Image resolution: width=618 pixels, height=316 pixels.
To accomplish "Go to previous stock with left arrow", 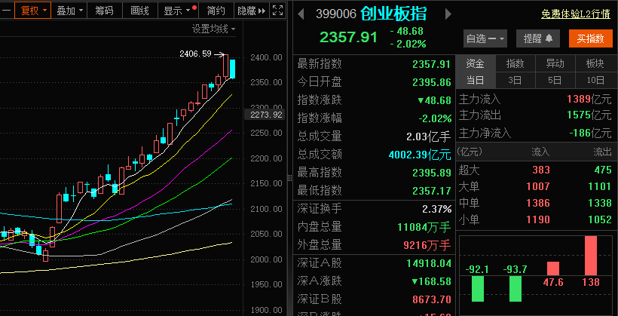I will click(301, 14).
